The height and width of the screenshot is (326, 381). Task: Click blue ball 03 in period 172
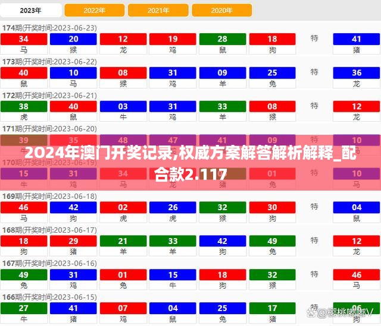tap(123, 107)
